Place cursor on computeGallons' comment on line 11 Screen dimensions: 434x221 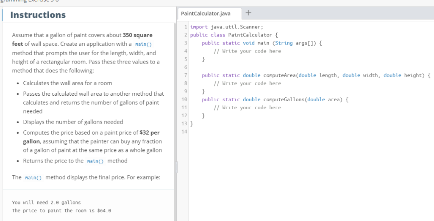pos(247,108)
